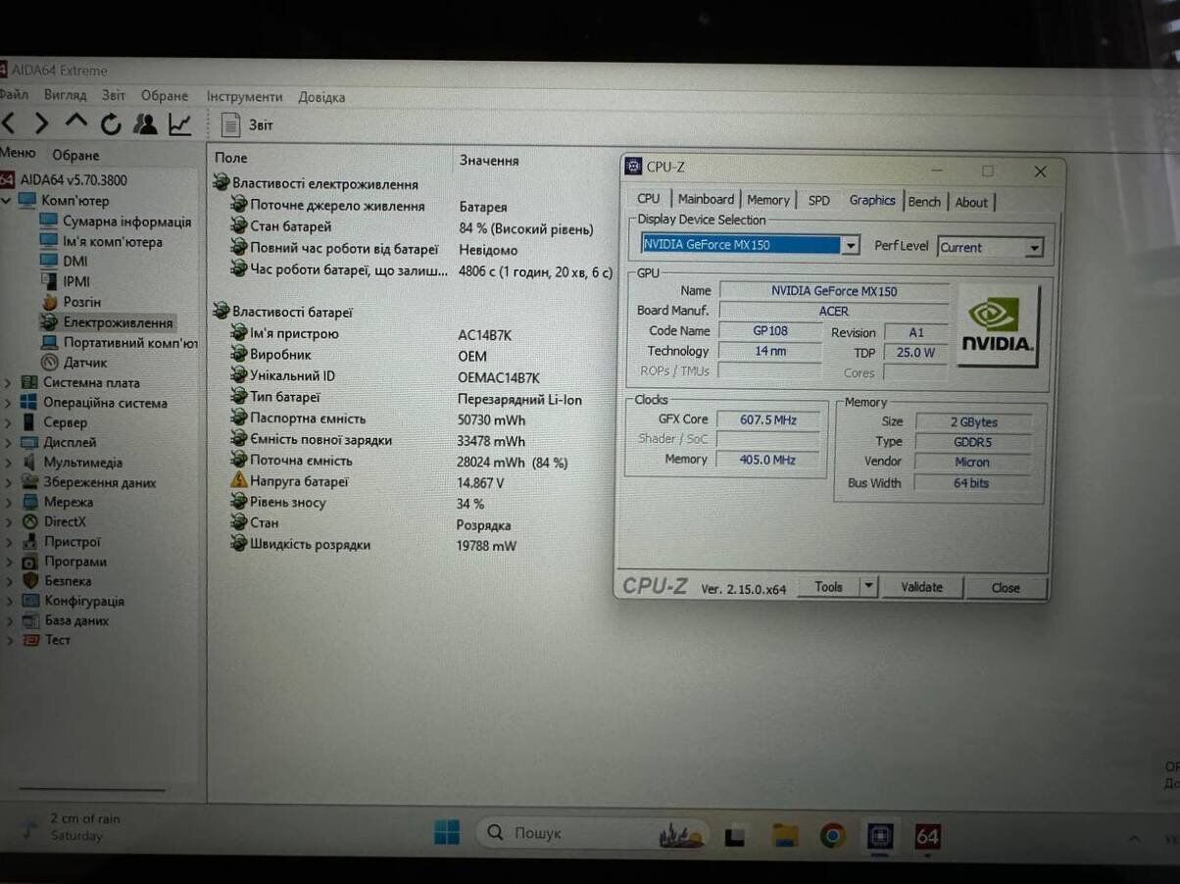This screenshot has width=1180, height=884.
Task: Click the line graph icon in AIDA64 toolbar
Action: click(x=179, y=123)
